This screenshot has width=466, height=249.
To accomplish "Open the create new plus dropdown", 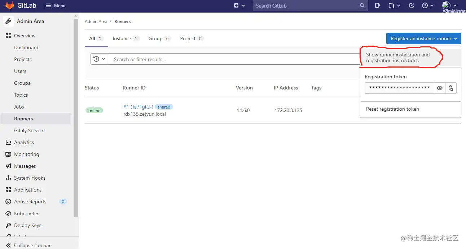I will tap(239, 5).
